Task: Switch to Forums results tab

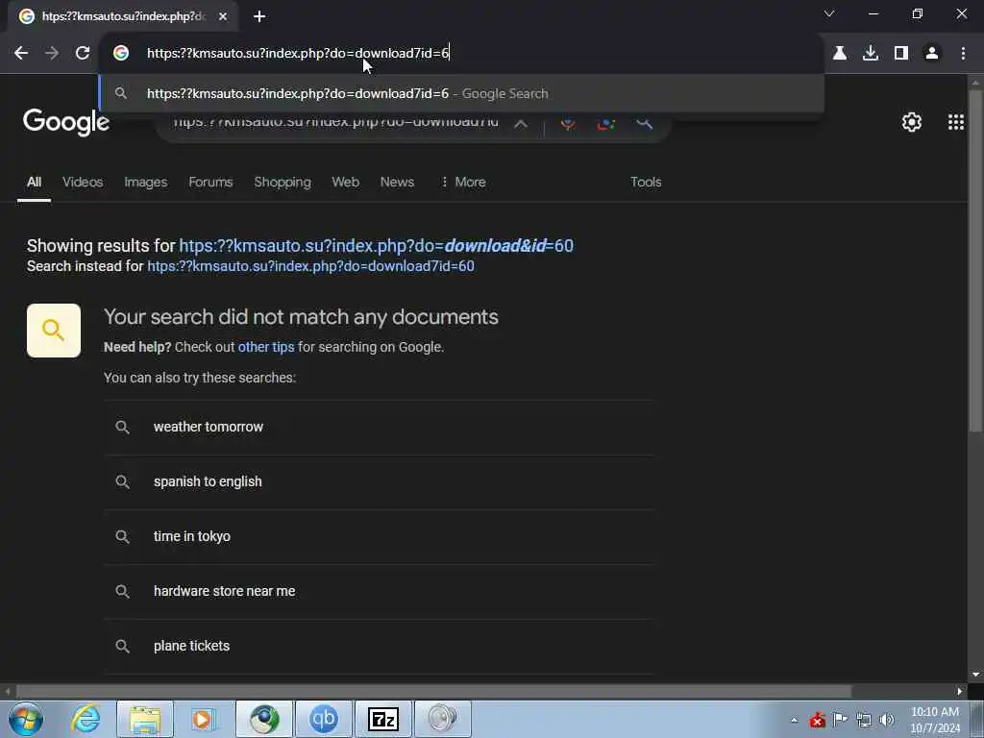Action: pyautogui.click(x=210, y=182)
